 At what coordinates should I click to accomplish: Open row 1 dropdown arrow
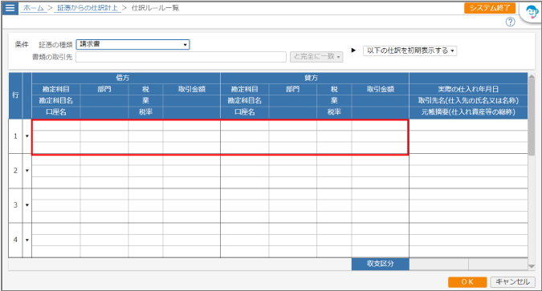coord(27,136)
